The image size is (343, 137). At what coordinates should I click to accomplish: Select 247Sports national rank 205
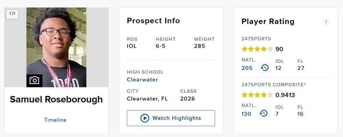point(247,68)
